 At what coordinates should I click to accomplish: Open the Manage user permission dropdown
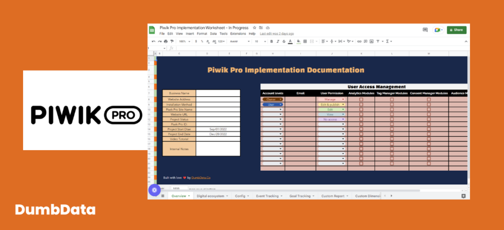tap(332, 100)
